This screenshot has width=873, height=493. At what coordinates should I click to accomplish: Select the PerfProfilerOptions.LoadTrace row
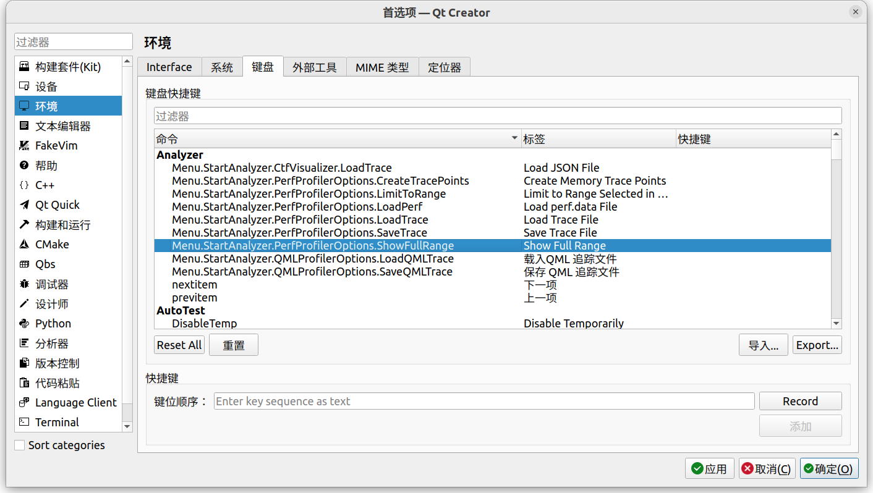(493, 220)
